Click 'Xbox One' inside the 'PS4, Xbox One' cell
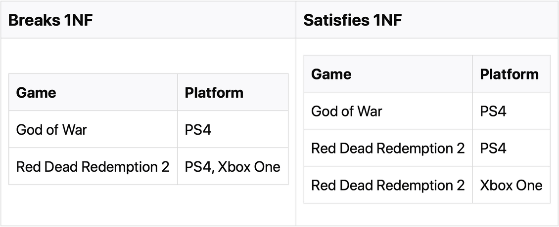The height and width of the screenshot is (227, 559). coord(248,166)
